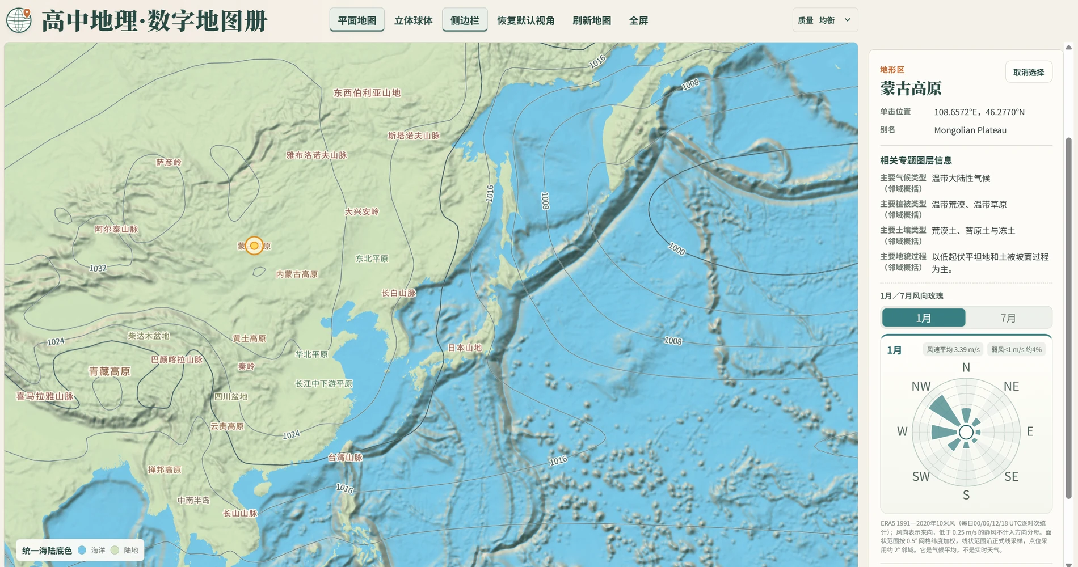Click the 1032 isobar label
The width and height of the screenshot is (1078, 567).
coord(98,268)
